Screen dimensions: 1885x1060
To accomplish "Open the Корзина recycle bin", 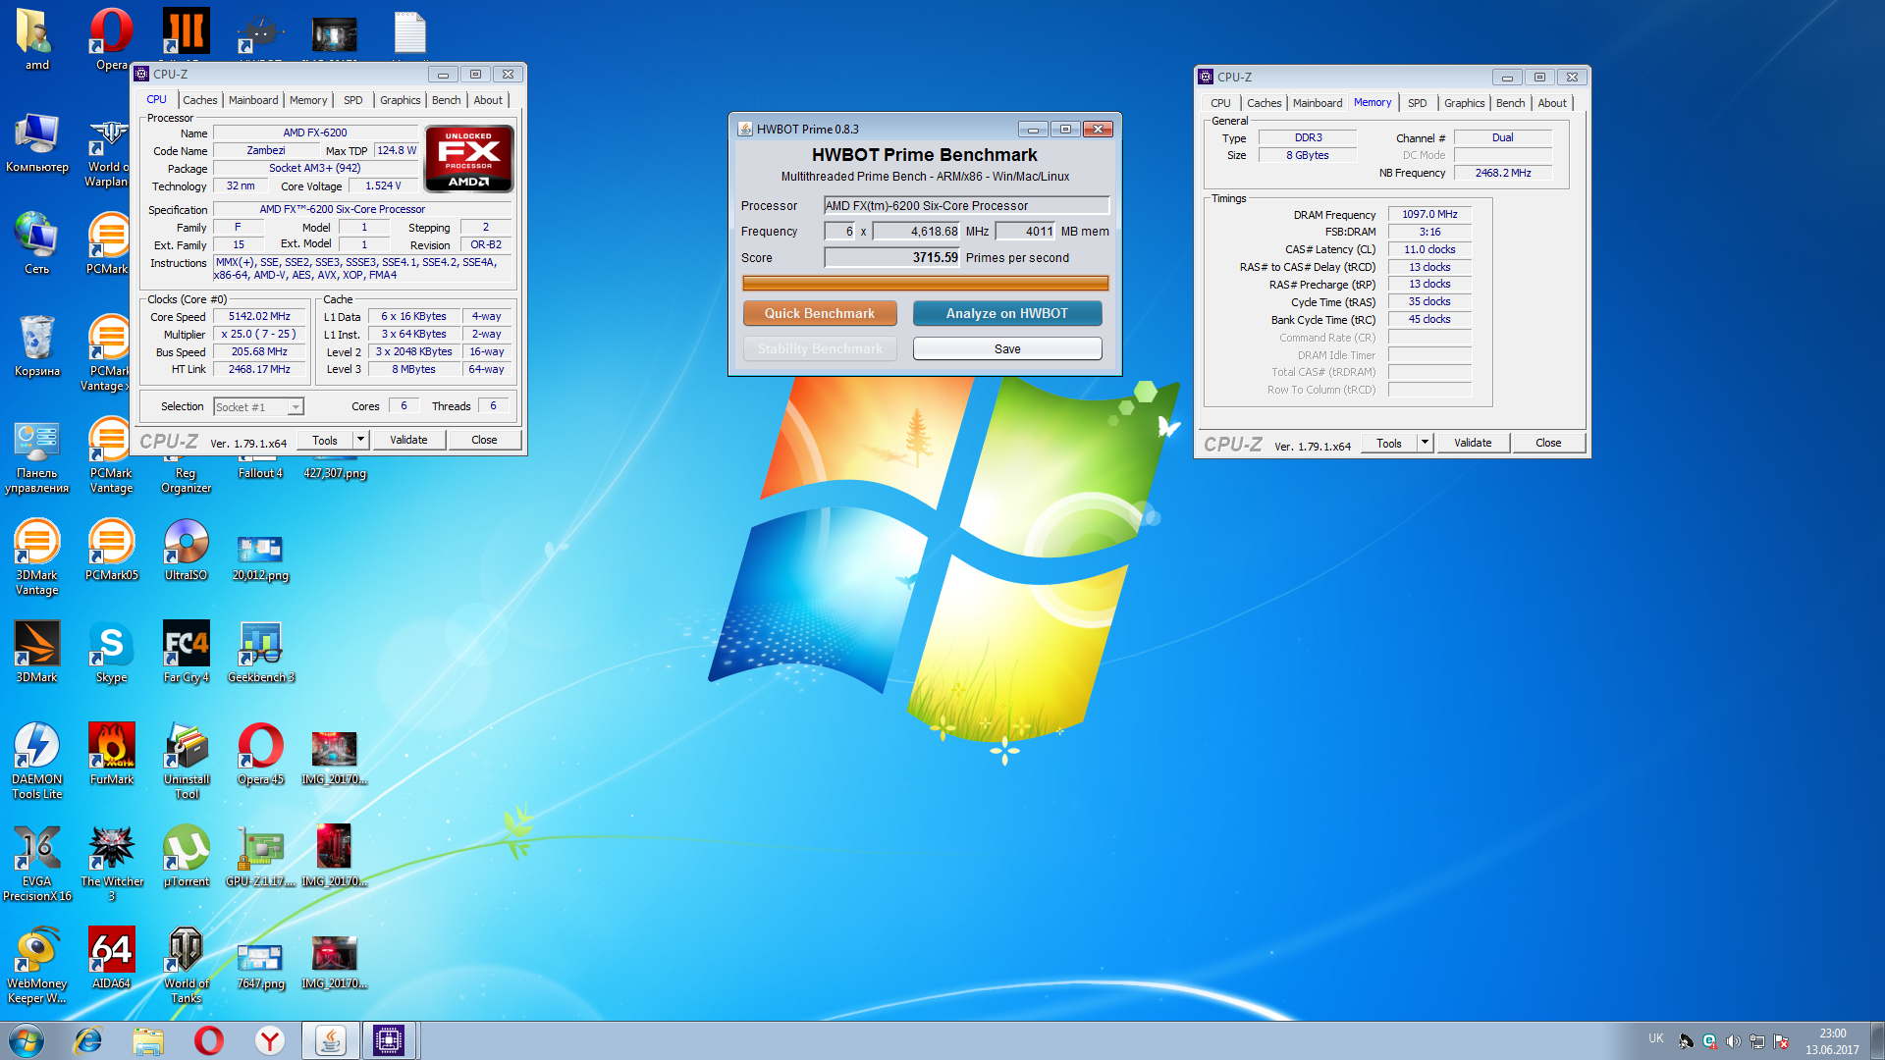I will click(36, 345).
